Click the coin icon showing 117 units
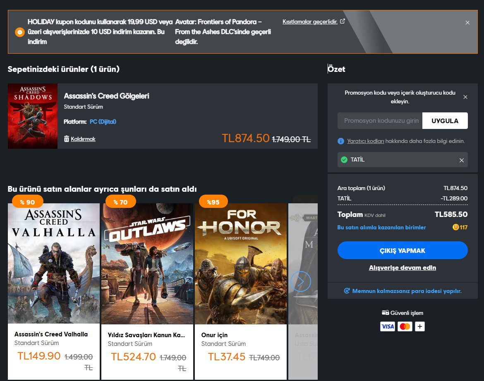The height and width of the screenshot is (381, 484). pos(455,227)
